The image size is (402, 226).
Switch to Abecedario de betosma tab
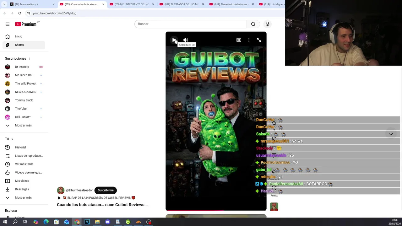[231, 4]
